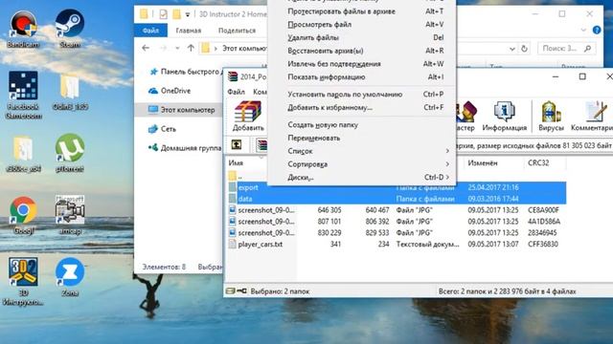Viewport: 613px width, 344px height.
Task: Choose Установить пароль по умолчанию
Action: 362,94
